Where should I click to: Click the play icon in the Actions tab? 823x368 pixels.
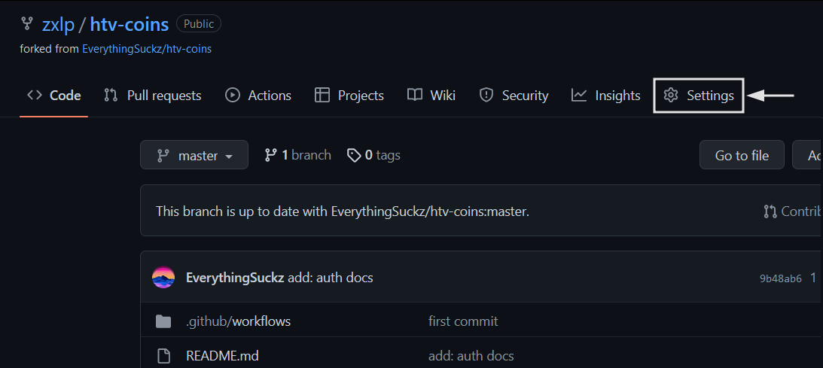[233, 96]
